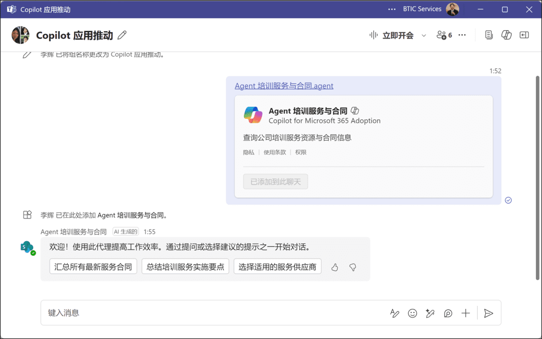Image resolution: width=542 pixels, height=339 pixels.
Task: Click the message sent status checkmark
Action: click(x=508, y=201)
